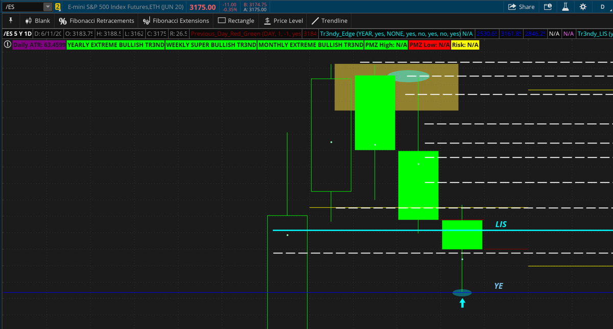Open the chart message notification icon
The height and width of the screenshot is (329, 613).
pyautogui.click(x=548, y=7)
